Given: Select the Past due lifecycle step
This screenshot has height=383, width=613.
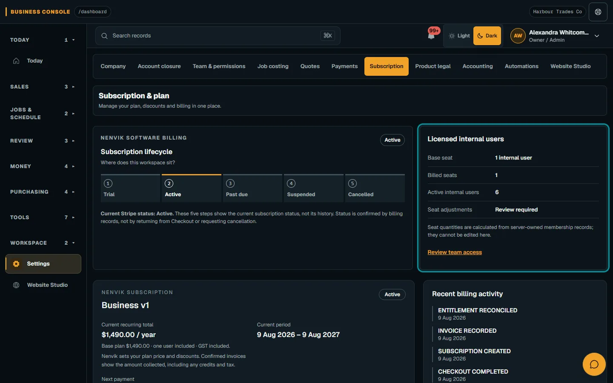Looking at the screenshot, I should coord(253,188).
